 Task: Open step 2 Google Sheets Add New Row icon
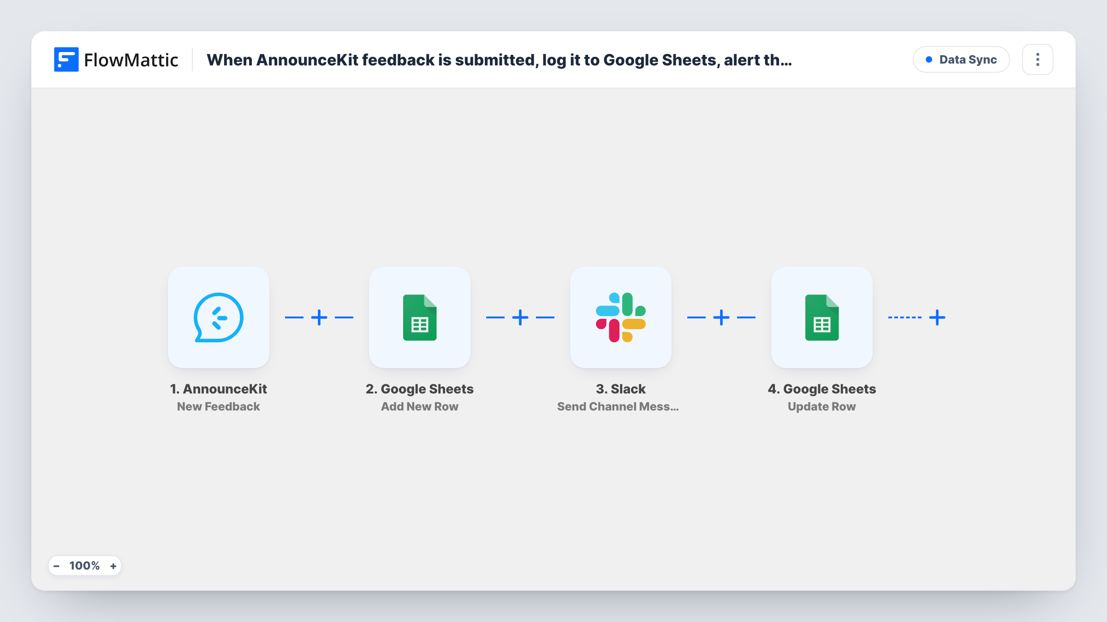coord(420,317)
